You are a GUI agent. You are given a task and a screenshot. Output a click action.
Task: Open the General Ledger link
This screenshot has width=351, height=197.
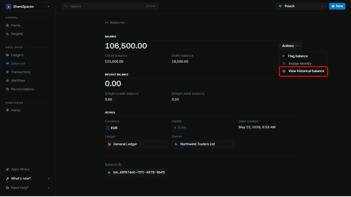click(x=136, y=144)
